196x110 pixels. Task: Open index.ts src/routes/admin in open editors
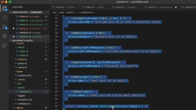30,20
